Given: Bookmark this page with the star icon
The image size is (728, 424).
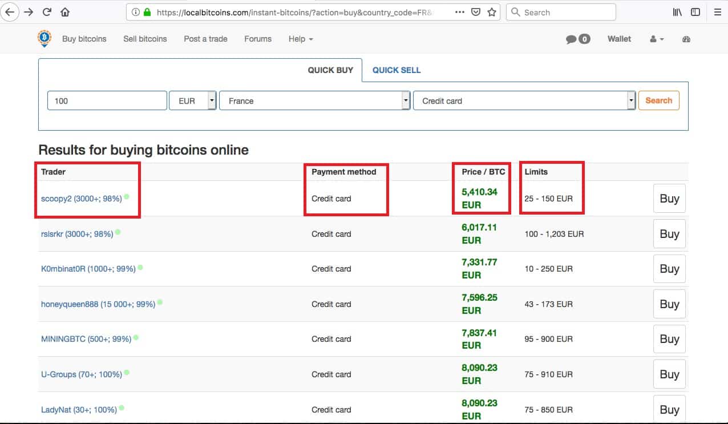Looking at the screenshot, I should pos(492,12).
